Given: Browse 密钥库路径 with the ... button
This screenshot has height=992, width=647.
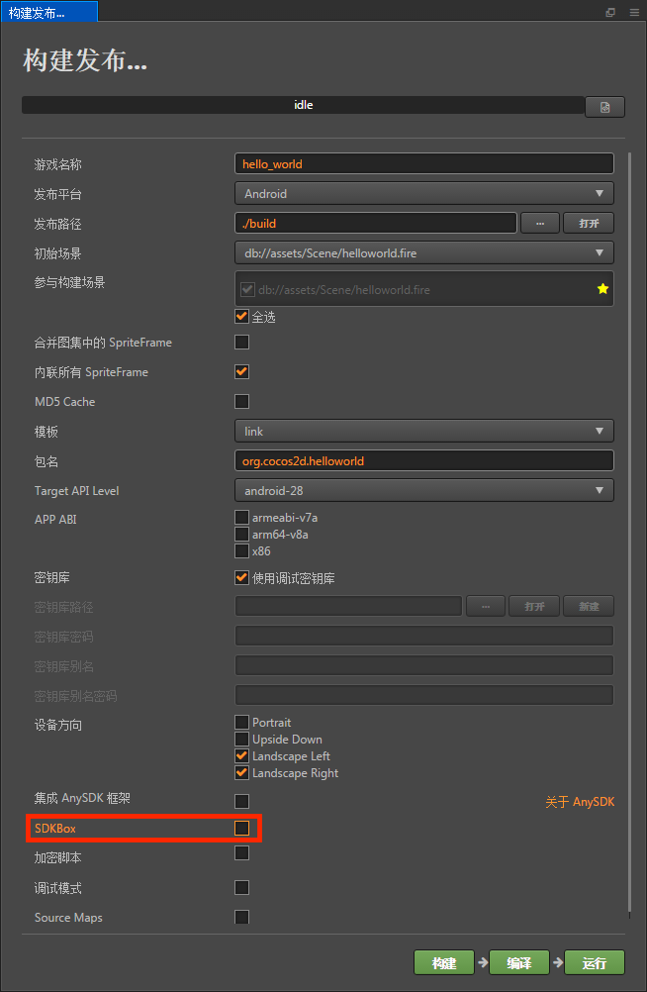Looking at the screenshot, I should (486, 606).
